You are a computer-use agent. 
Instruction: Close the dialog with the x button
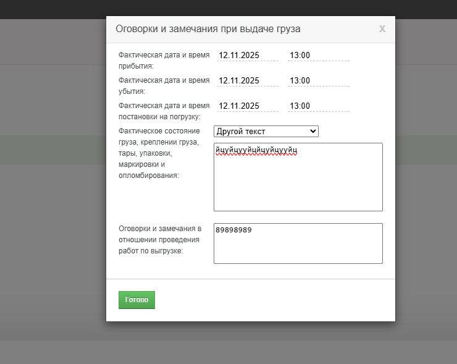pyautogui.click(x=382, y=28)
